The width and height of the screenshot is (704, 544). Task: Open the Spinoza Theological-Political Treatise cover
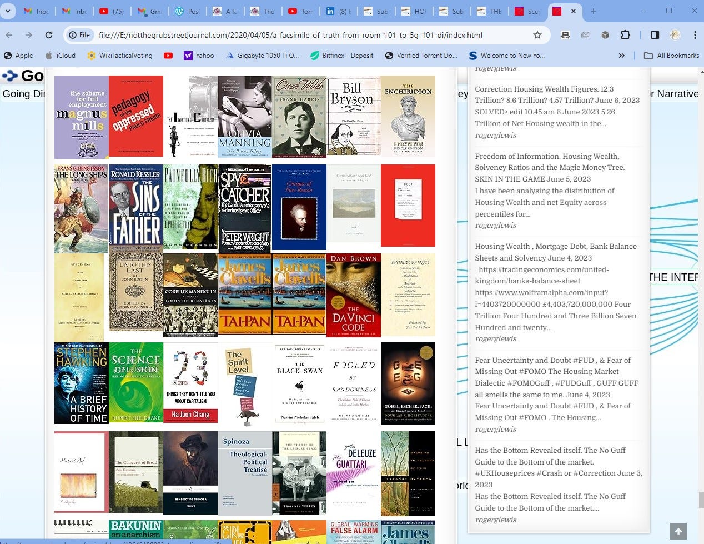click(245, 473)
